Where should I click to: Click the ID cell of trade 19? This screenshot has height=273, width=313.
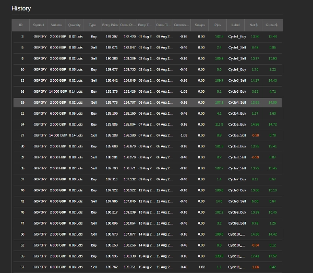point(22,103)
